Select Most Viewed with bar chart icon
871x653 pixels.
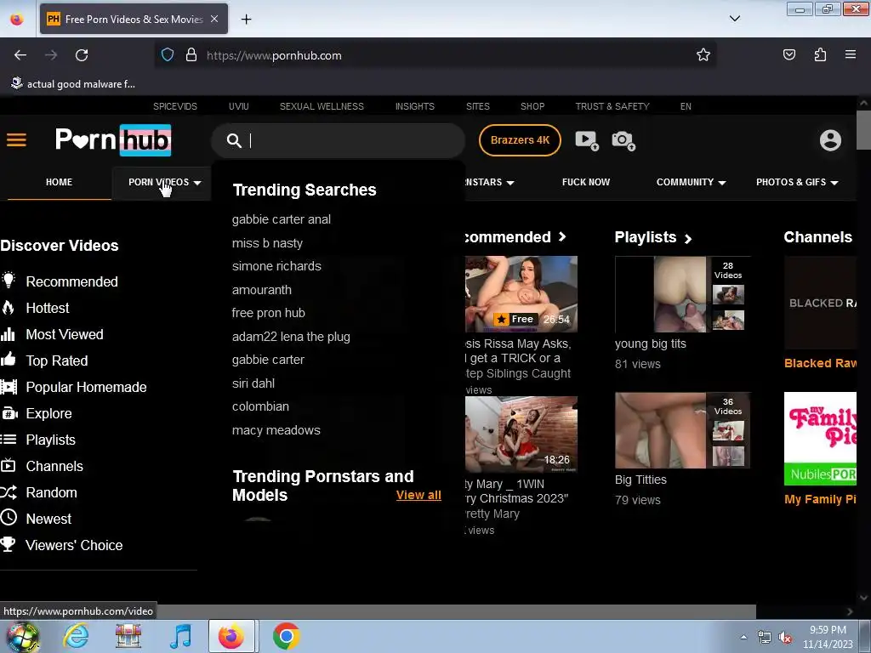(52, 334)
